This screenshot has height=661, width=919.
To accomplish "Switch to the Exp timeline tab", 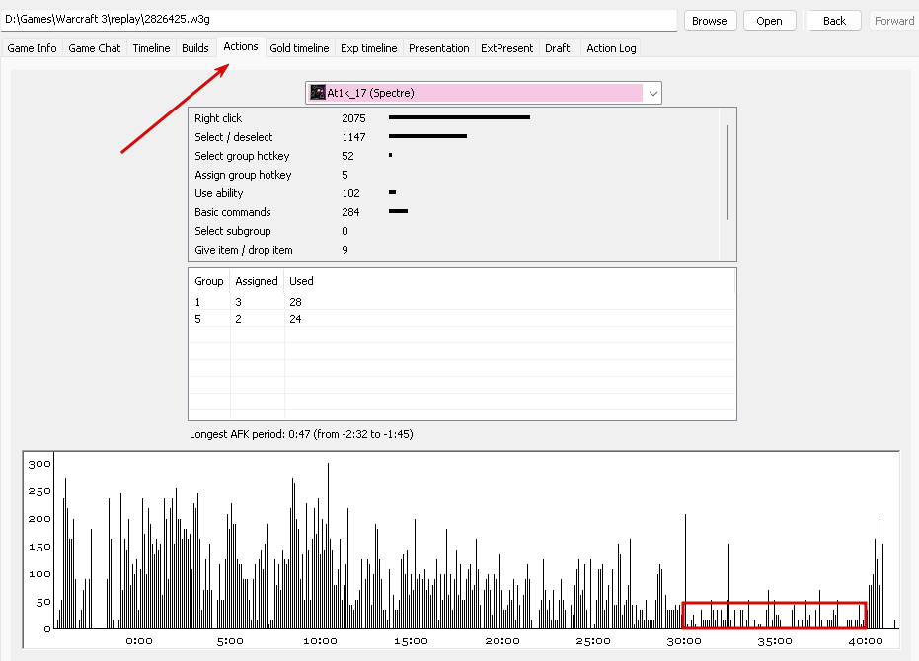I will (x=368, y=48).
